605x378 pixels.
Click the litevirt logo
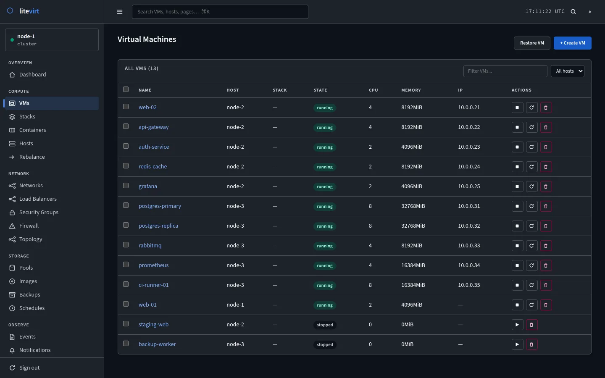click(24, 11)
